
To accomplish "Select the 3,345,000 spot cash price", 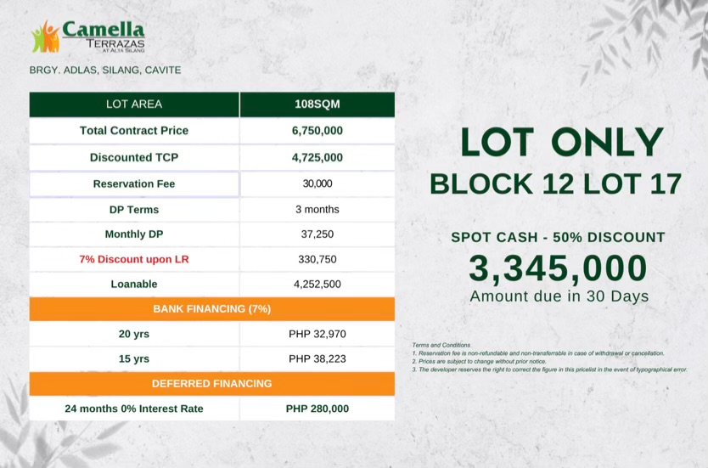I will pyautogui.click(x=558, y=268).
